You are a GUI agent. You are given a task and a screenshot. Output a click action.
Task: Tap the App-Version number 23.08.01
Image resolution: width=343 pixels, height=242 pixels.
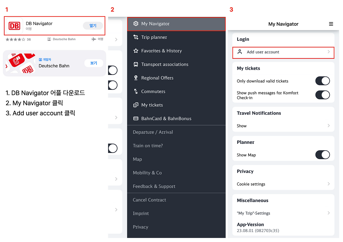[258, 230]
